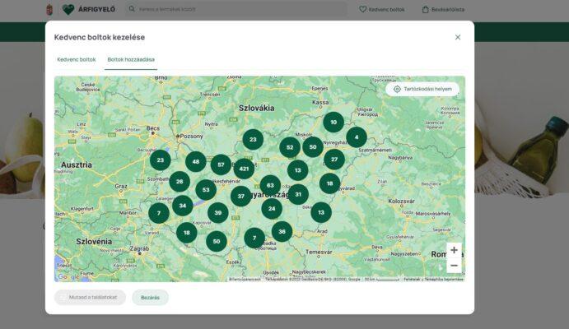Open the 421 stores cluster marker

click(x=244, y=169)
